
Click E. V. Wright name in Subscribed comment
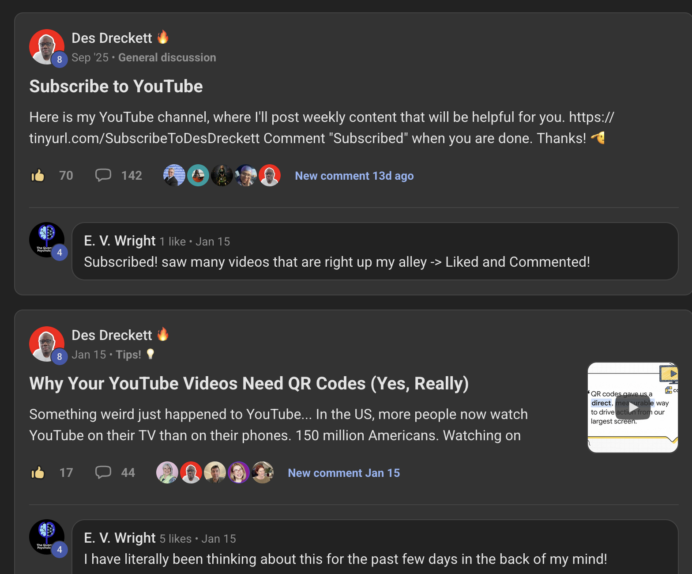[120, 241]
